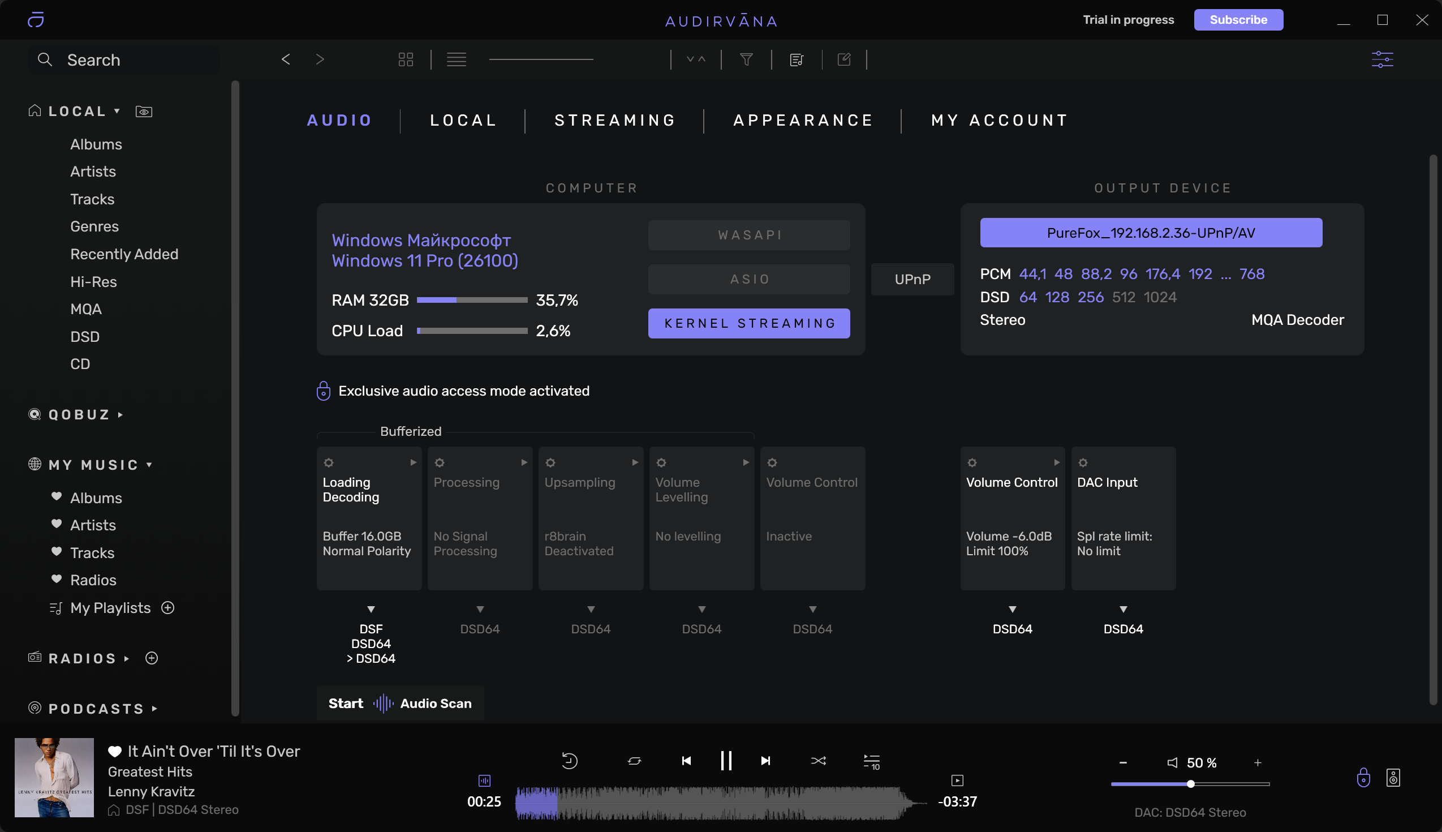Skip to previous track

point(686,761)
